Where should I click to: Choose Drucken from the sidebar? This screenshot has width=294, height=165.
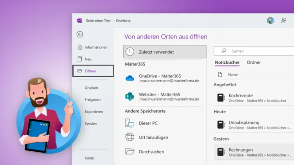point(91,88)
